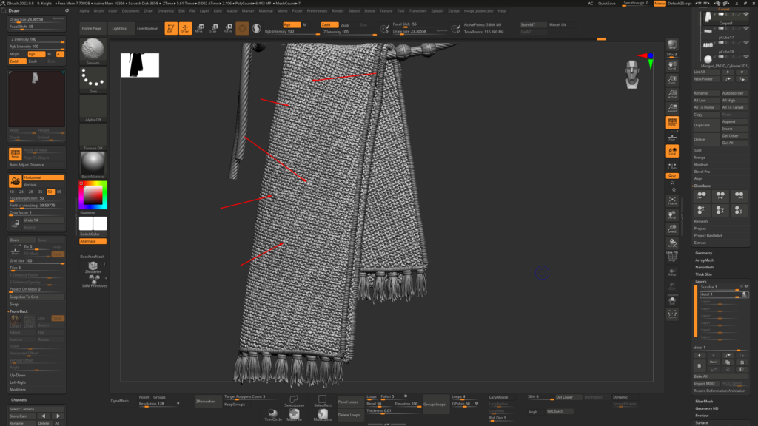
Task: Click the Scale tool icon
Action: point(212,28)
